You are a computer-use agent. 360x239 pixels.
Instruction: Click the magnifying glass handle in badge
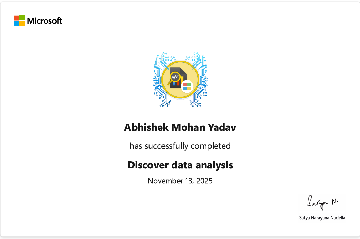tap(169, 84)
